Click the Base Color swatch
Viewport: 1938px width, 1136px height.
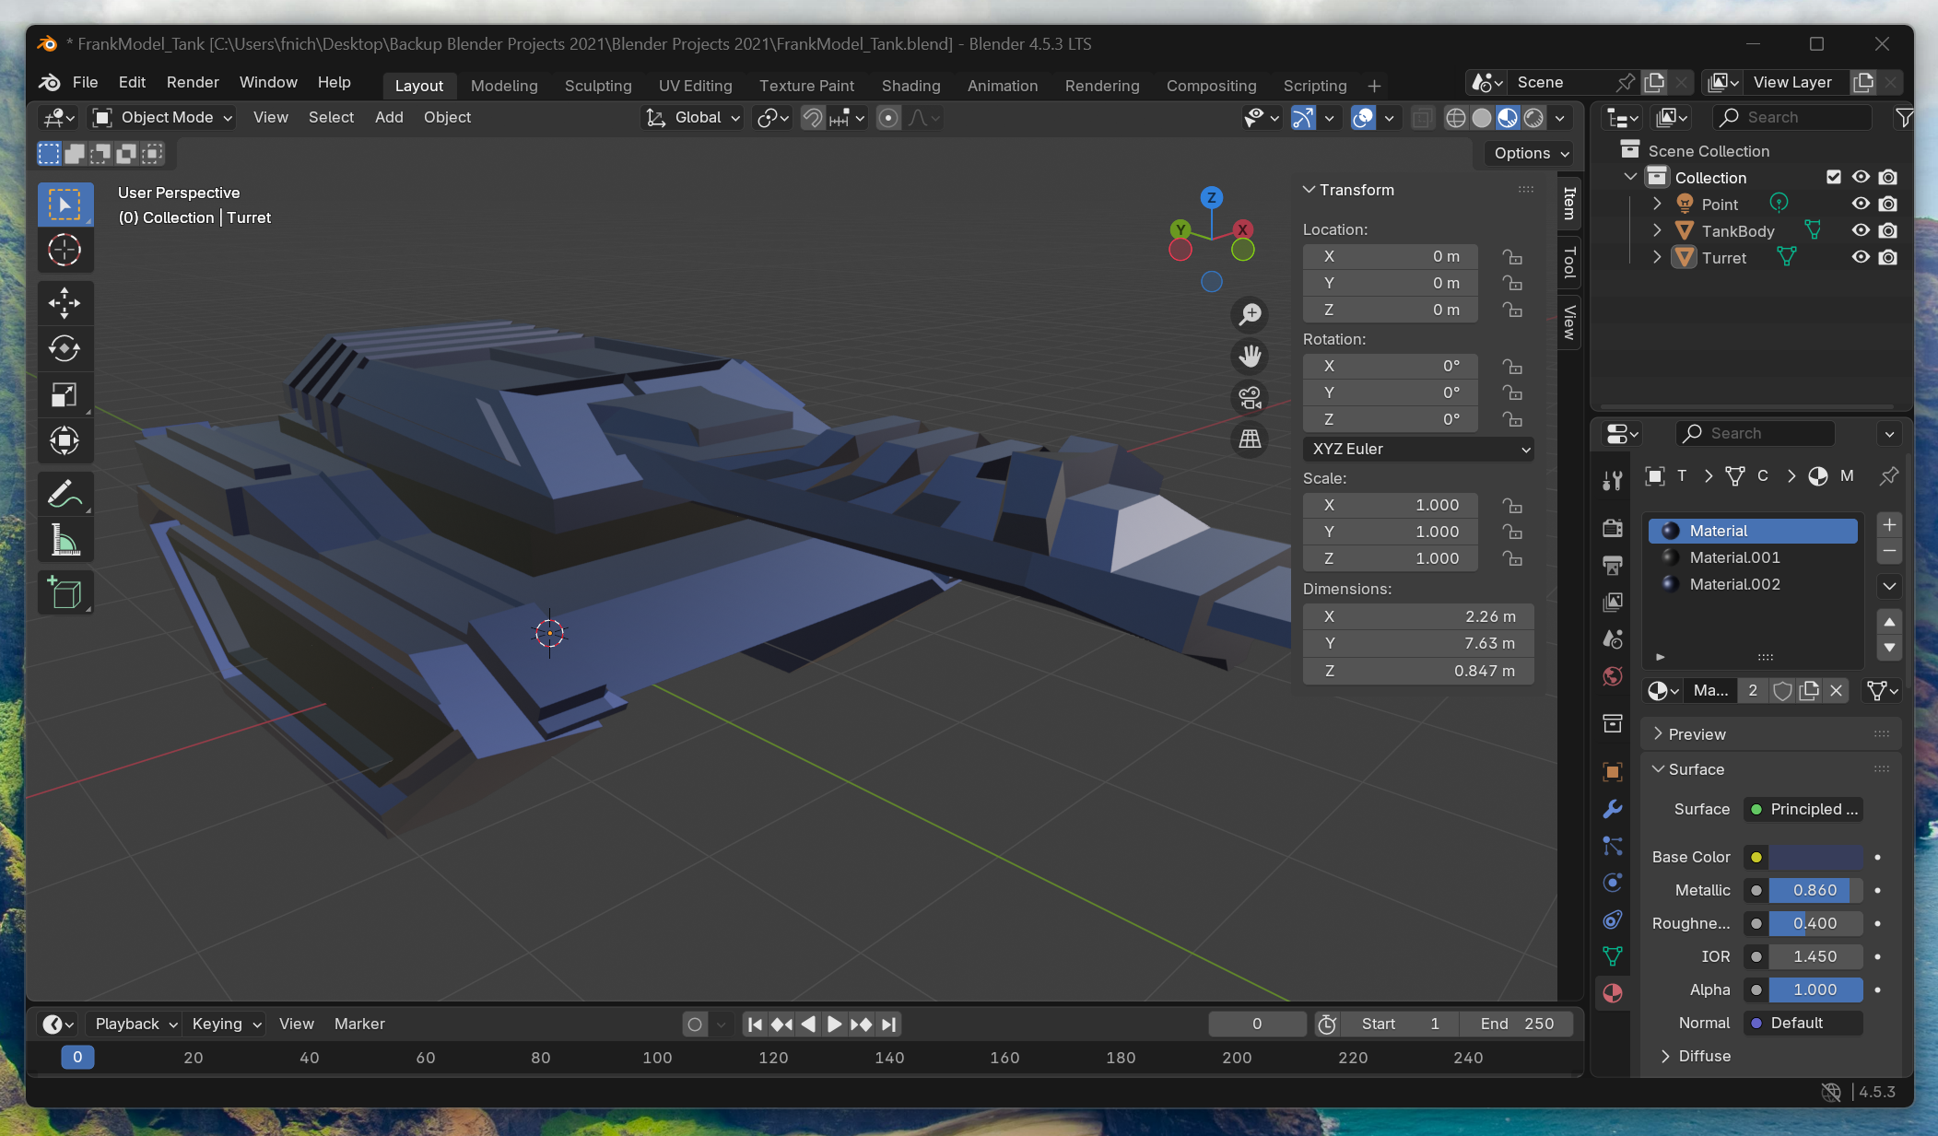pos(1815,857)
